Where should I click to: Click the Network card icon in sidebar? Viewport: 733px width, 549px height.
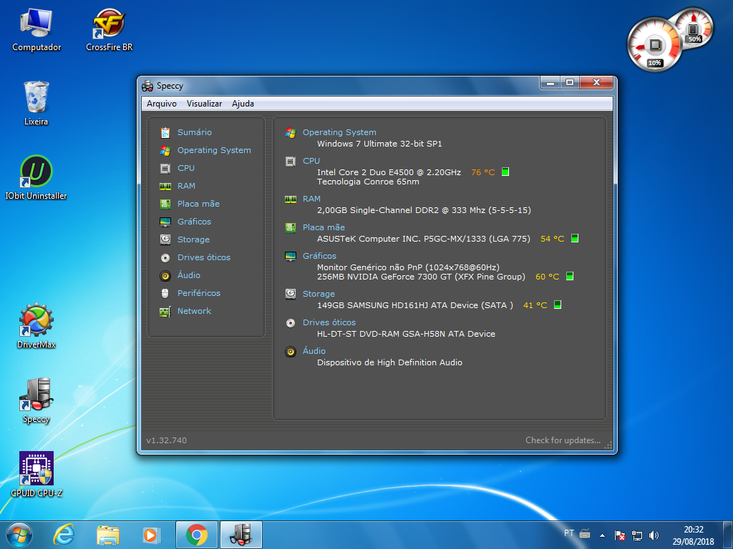(x=165, y=312)
